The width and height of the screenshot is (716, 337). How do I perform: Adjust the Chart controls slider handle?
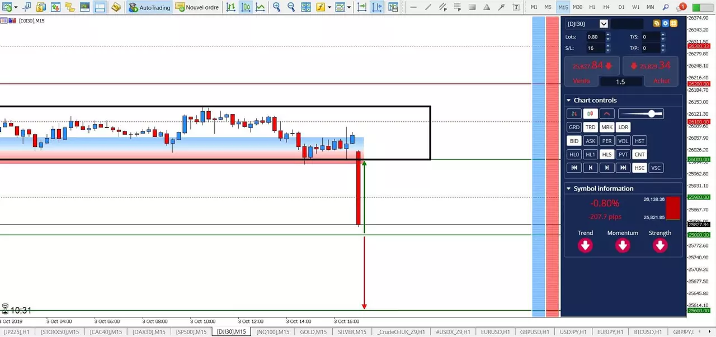click(x=652, y=113)
